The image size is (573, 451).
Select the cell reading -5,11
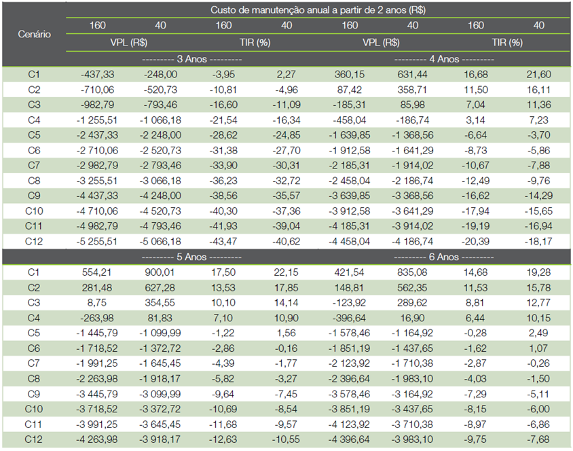538,394
